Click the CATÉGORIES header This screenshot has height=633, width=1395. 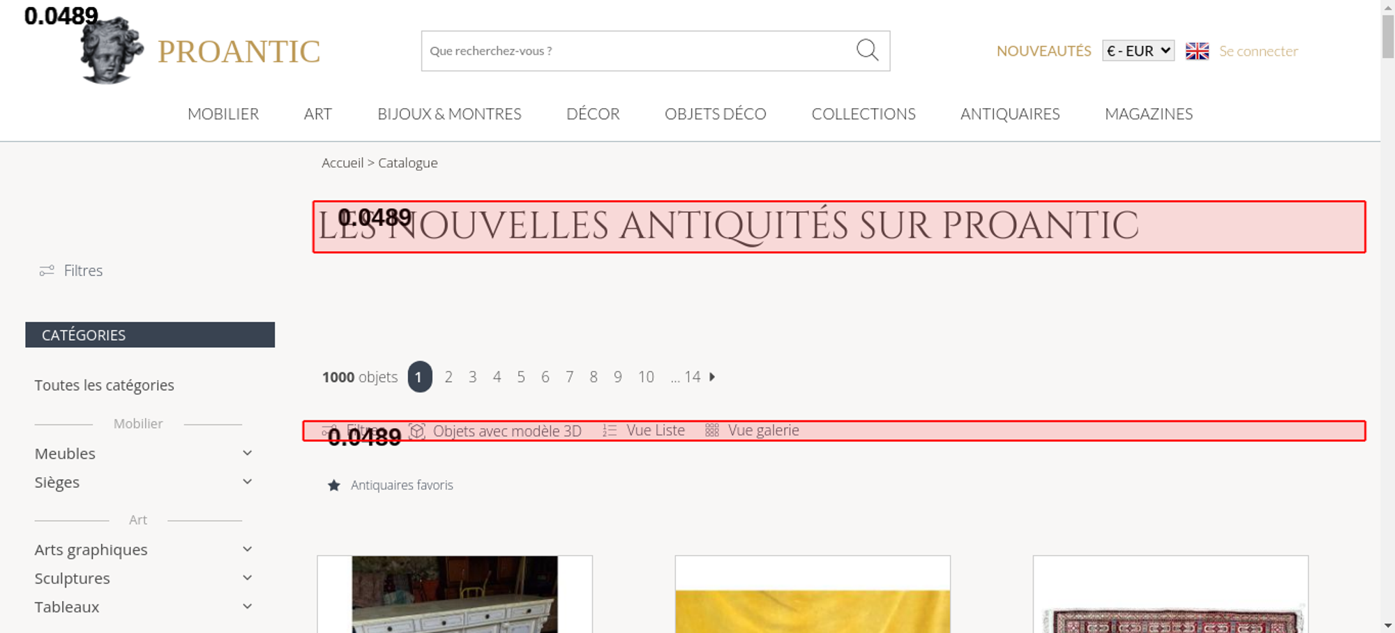click(x=150, y=335)
